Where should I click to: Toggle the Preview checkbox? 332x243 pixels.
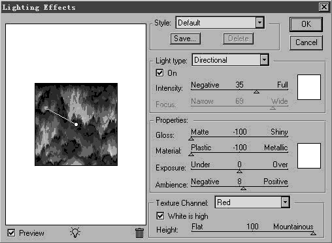point(11,233)
